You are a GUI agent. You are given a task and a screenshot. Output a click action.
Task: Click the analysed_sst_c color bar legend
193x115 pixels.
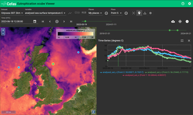75,34
